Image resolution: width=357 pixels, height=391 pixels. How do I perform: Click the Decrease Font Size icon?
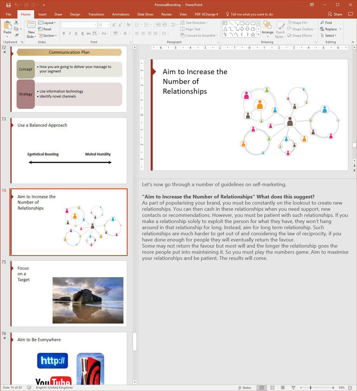click(120, 25)
